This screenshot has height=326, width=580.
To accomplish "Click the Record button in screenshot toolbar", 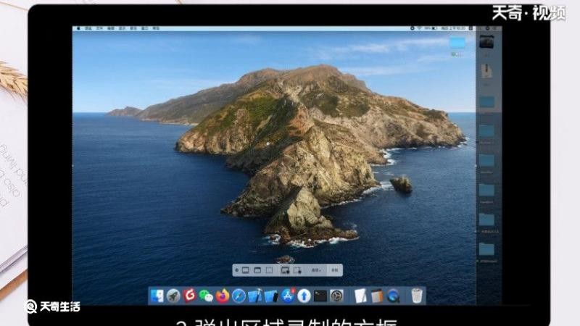I will coord(335,270).
